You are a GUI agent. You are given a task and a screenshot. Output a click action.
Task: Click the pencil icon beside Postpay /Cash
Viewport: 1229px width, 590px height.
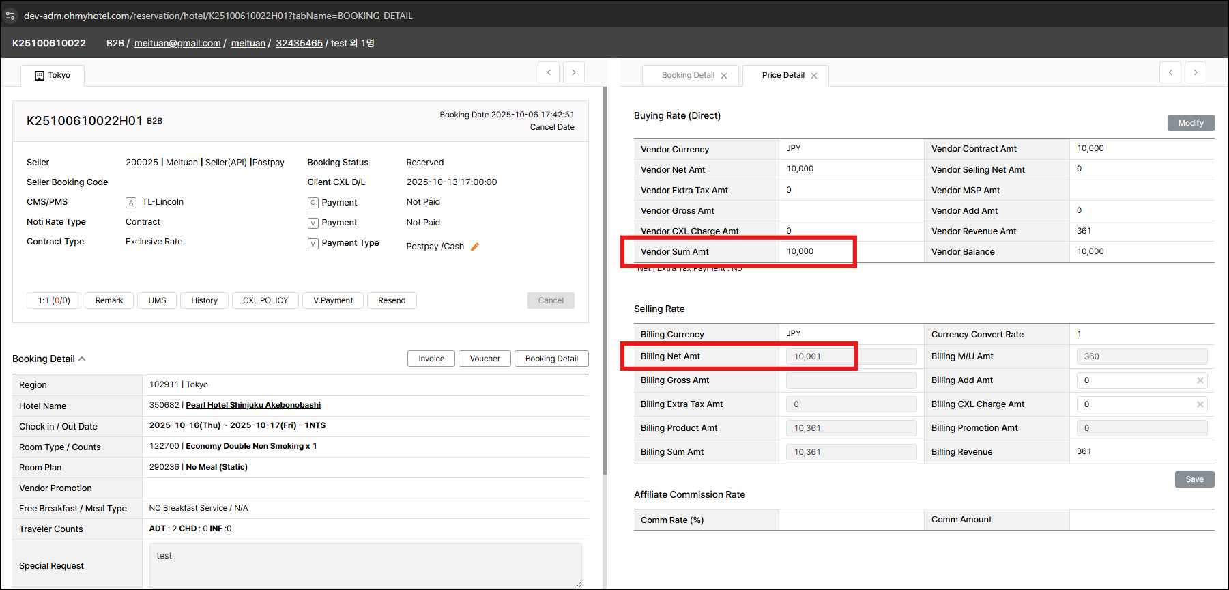tap(475, 247)
